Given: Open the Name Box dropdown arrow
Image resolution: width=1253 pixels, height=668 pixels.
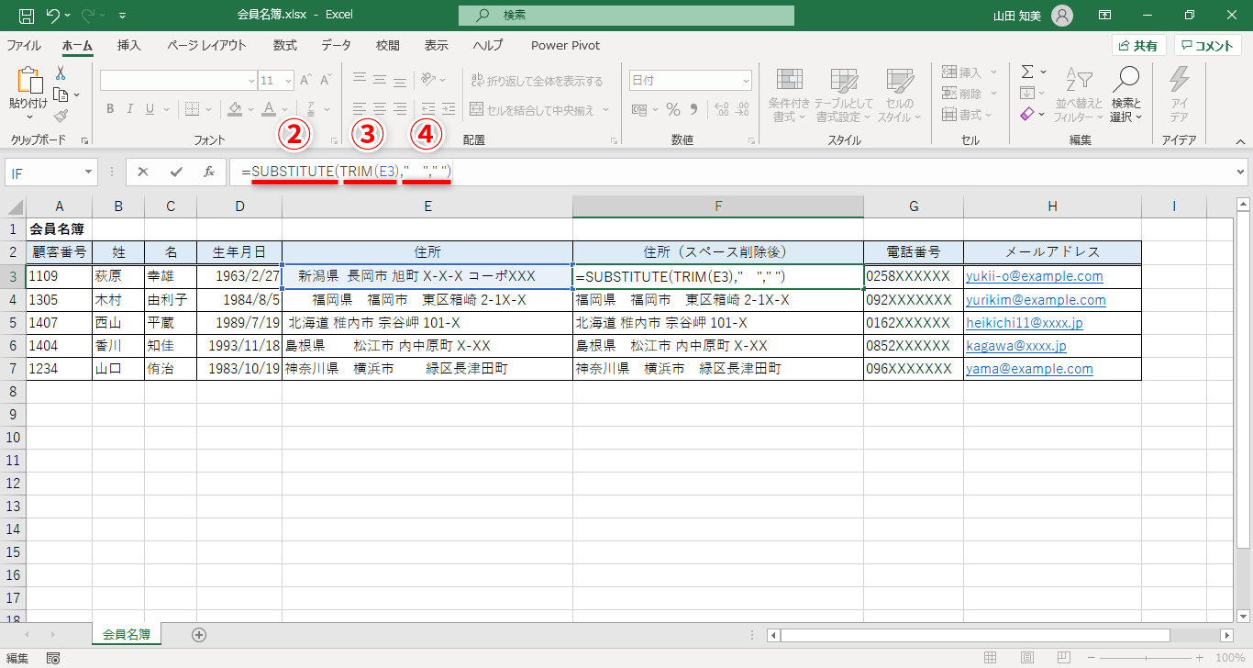Looking at the screenshot, I should point(88,172).
